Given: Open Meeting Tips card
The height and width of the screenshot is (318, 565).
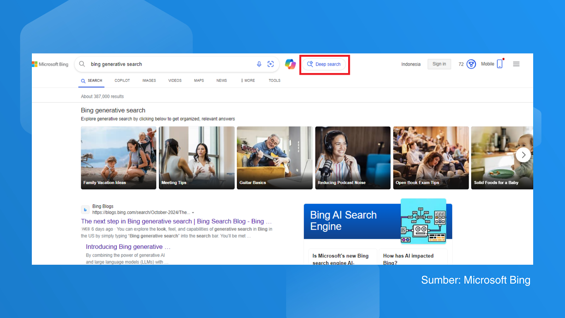Looking at the screenshot, I should click(197, 158).
